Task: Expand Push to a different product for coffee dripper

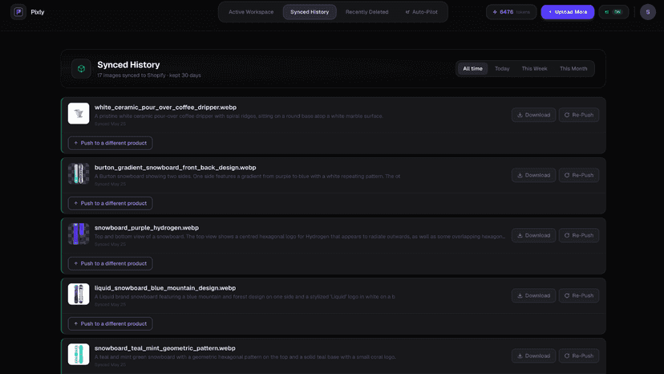Action: [x=110, y=143]
